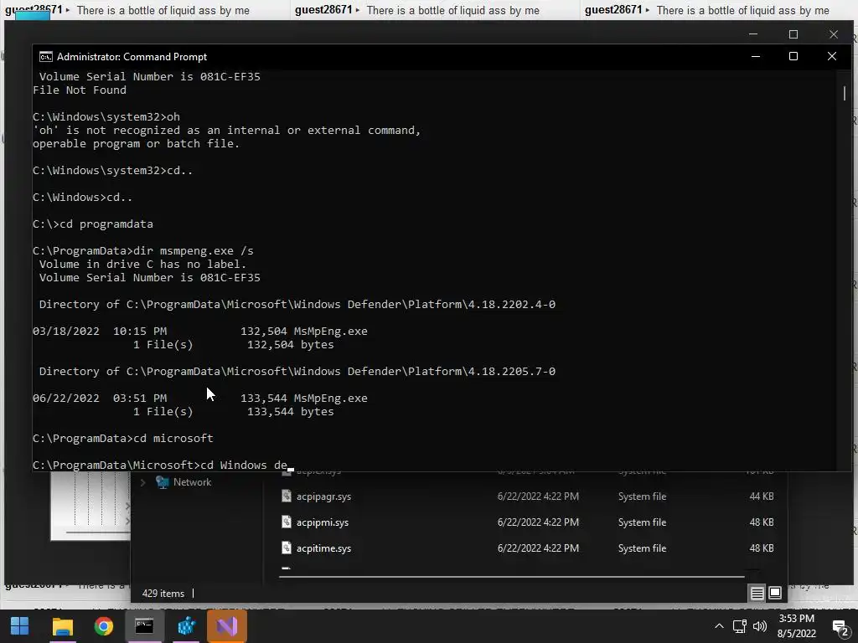
Task: Click the 429 items status text
Action: tap(163, 594)
